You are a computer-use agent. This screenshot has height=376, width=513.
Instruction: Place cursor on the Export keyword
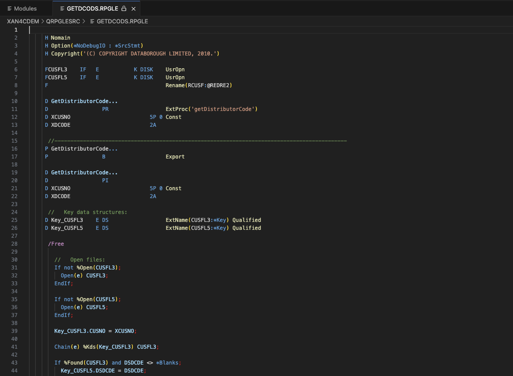tap(175, 157)
